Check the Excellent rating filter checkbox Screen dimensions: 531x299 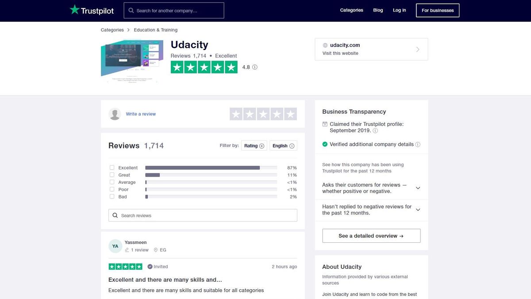112,167
